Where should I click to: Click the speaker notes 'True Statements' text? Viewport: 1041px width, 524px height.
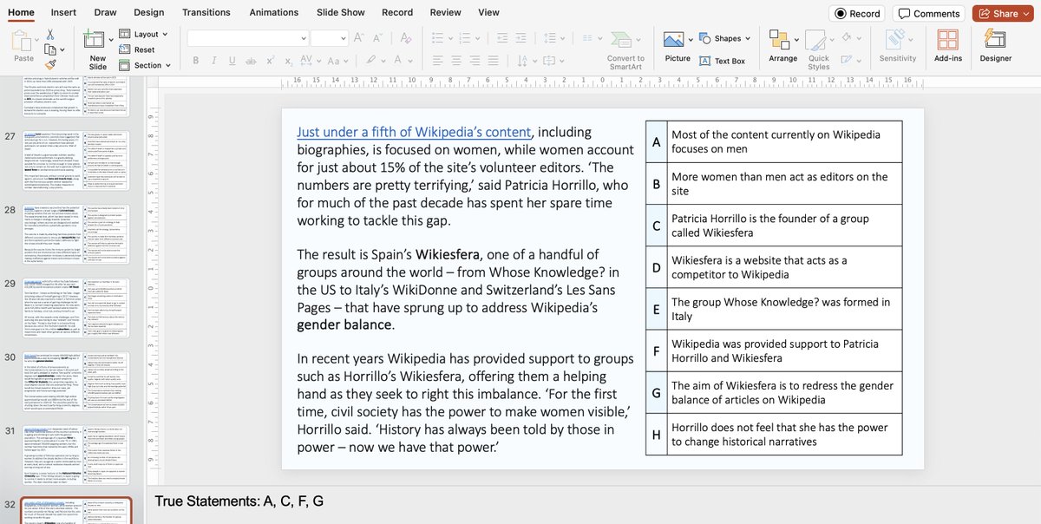239,501
